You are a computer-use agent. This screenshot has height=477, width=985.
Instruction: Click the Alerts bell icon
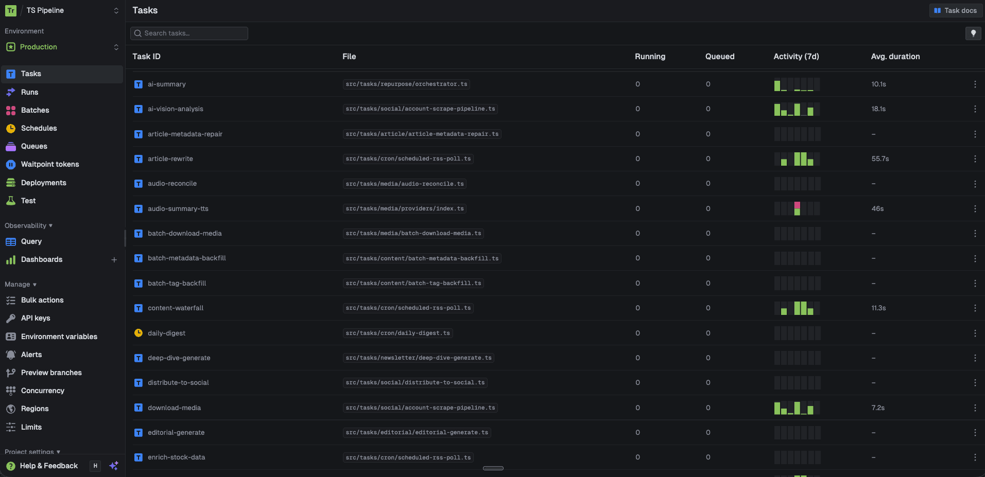click(11, 355)
